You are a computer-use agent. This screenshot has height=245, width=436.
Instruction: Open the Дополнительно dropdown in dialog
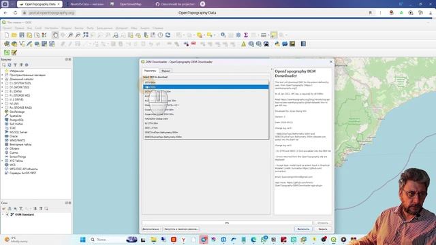pyautogui.click(x=152, y=229)
